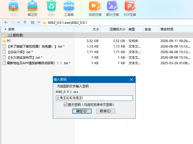193x144 pixels.
Task: Sort by 压缩后大小 column header
Action: pyautogui.click(x=114, y=29)
